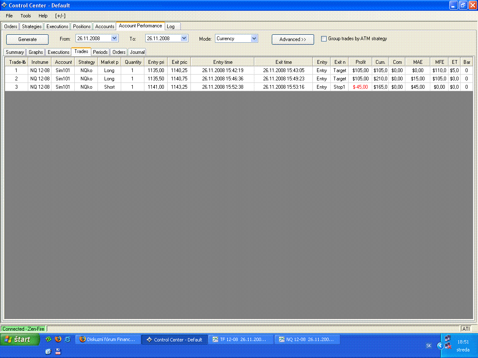478x358 pixels.
Task: Click the red disk quick launch icon
Action: (x=58, y=351)
